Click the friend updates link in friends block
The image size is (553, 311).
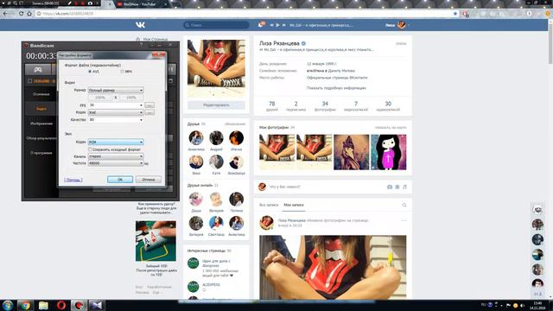tap(235, 124)
